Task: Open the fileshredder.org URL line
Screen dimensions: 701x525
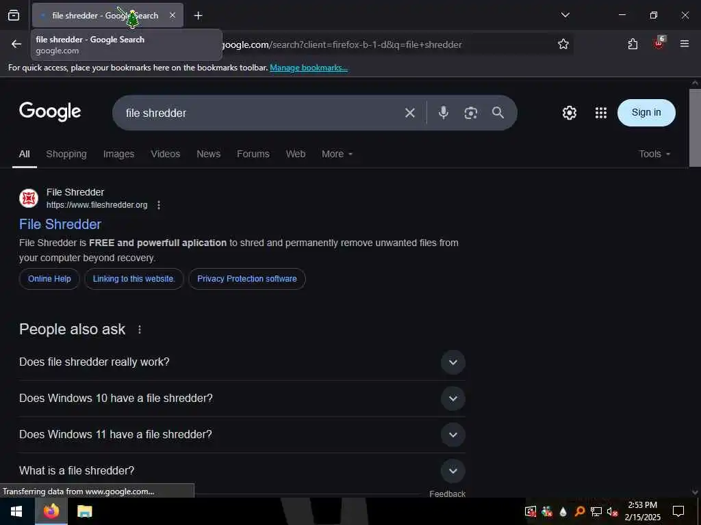Action: [x=97, y=205]
